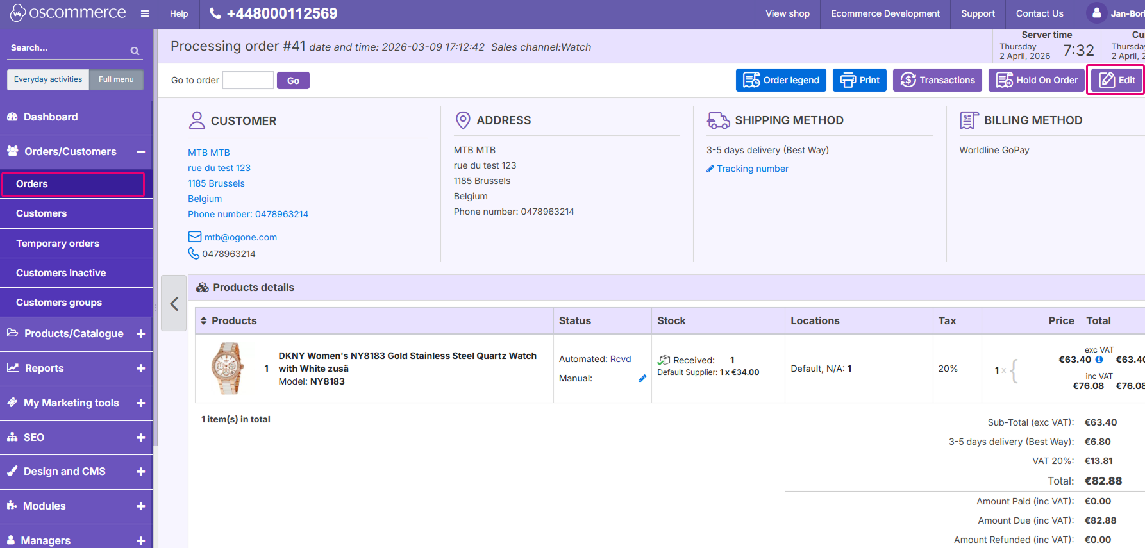Click the Address map pin icon
The height and width of the screenshot is (548, 1145).
coord(463,120)
